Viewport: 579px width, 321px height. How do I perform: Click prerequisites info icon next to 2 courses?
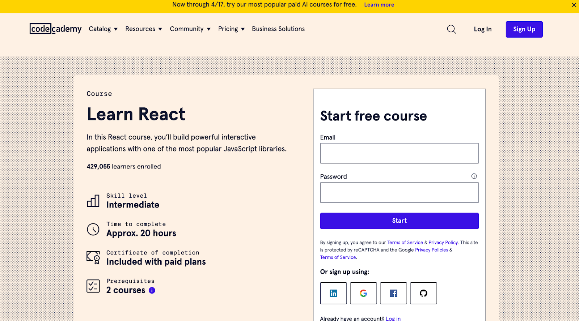click(x=152, y=290)
